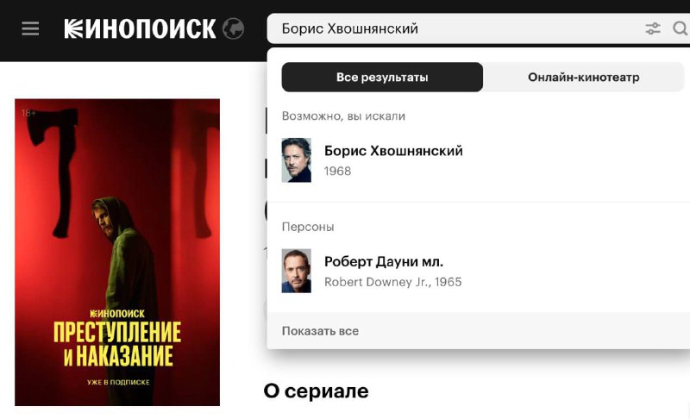Image resolution: width=690 pixels, height=419 pixels.
Task: Click the 1968 year under Борис Хвошнянский
Action: pos(337,171)
